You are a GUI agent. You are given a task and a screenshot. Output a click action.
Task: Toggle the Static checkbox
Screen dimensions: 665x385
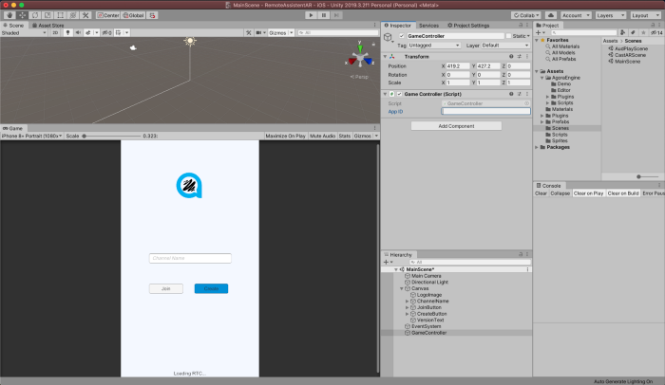[x=508, y=36]
